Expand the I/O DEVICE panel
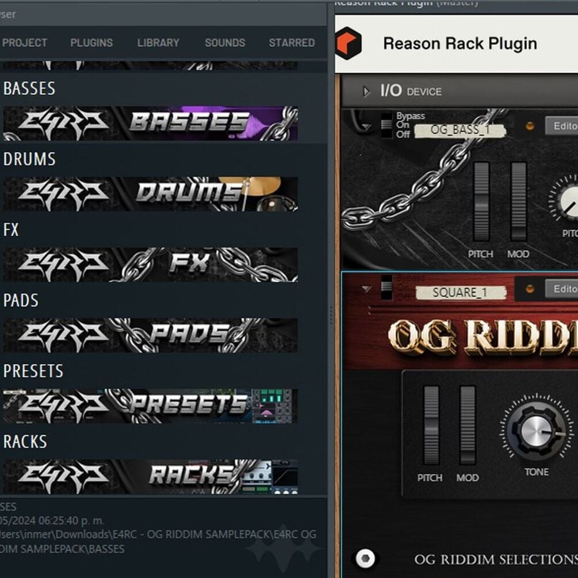Viewport: 578px width, 578px height. (x=366, y=91)
